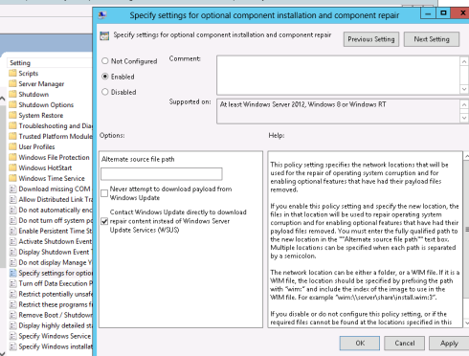
Task: Check Never attempt to download payload checkbox
Action: click(104, 193)
